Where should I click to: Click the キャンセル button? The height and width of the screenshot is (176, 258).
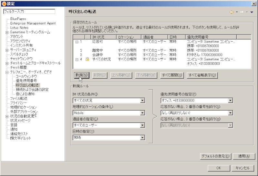243,168
